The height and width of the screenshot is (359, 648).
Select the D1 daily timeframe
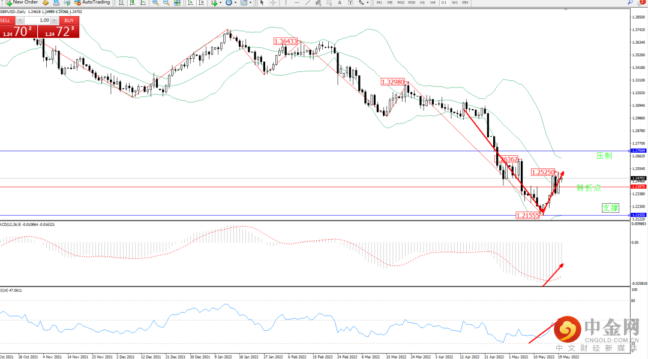[x=444, y=2]
